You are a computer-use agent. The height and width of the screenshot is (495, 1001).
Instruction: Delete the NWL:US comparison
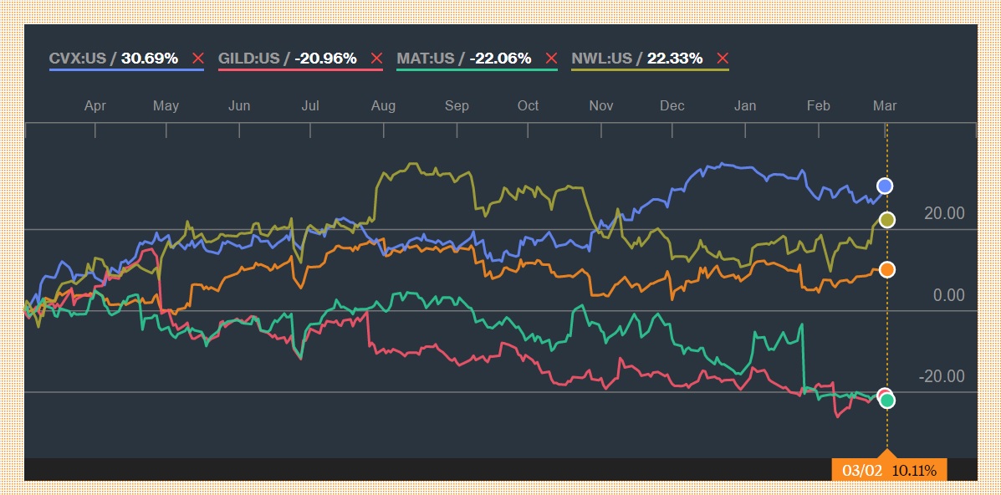click(x=723, y=59)
